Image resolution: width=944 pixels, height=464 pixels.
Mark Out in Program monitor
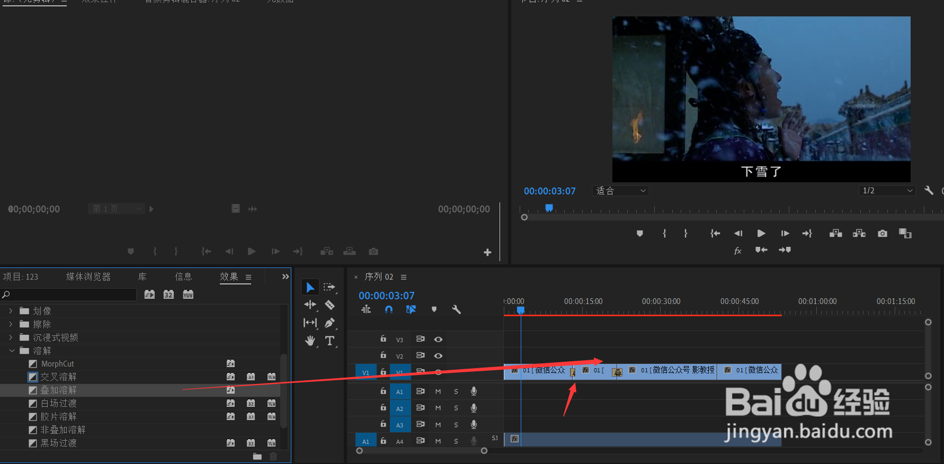pyautogui.click(x=685, y=234)
